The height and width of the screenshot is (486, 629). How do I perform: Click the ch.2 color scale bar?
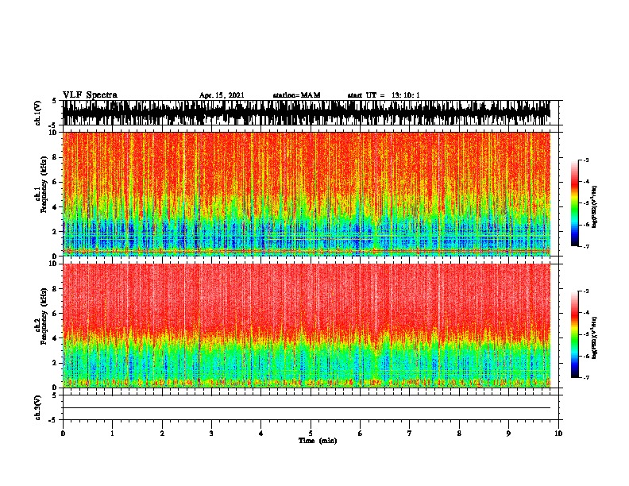(575, 334)
